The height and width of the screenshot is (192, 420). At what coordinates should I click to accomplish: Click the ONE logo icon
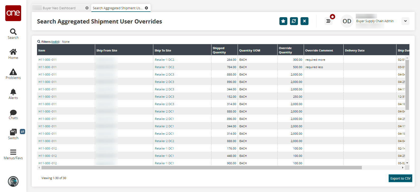(13, 13)
